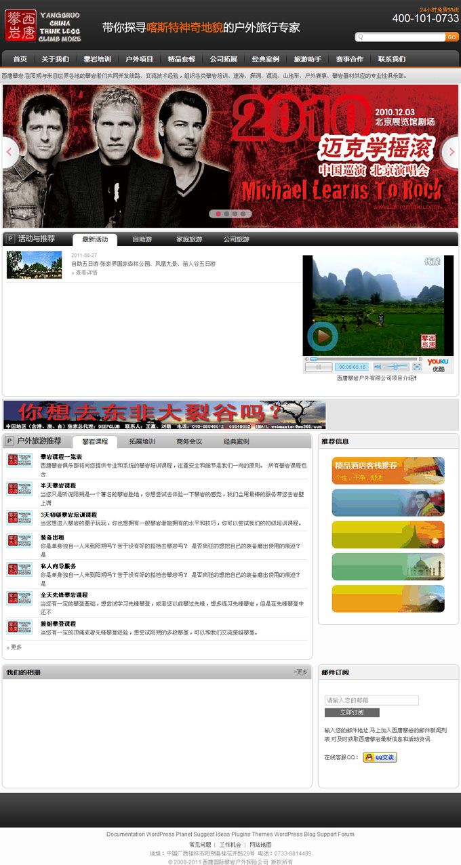Switch to the 自助游 tab
This screenshot has width=461, height=865.
[x=142, y=239]
